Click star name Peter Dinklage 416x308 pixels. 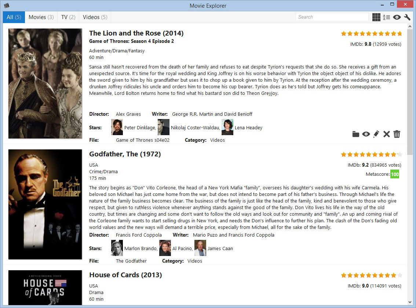tap(139, 128)
